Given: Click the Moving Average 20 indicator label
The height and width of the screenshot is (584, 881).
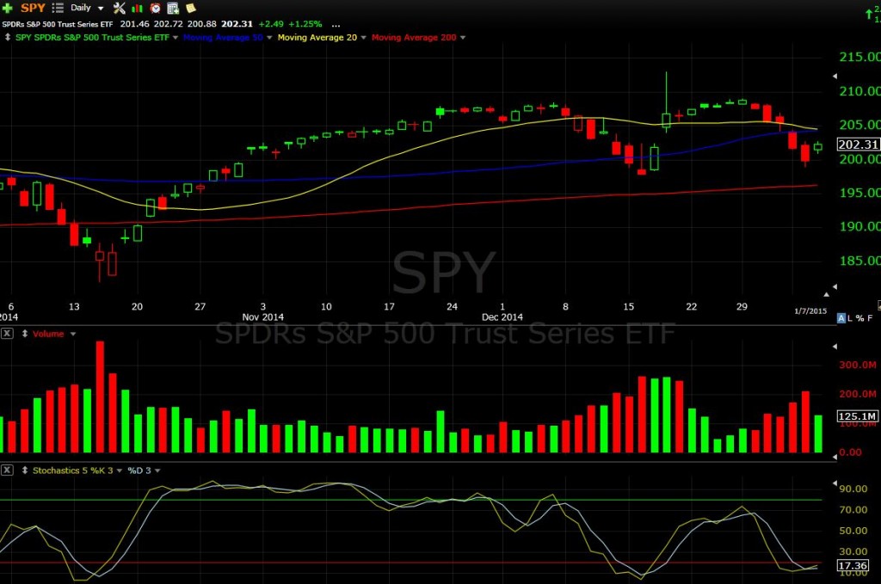Looking at the screenshot, I should pos(317,38).
